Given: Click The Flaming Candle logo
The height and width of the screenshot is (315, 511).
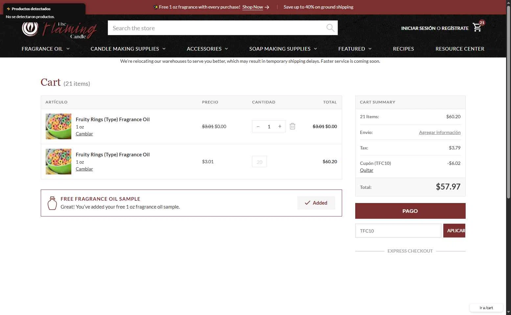Looking at the screenshot, I should coord(59,30).
